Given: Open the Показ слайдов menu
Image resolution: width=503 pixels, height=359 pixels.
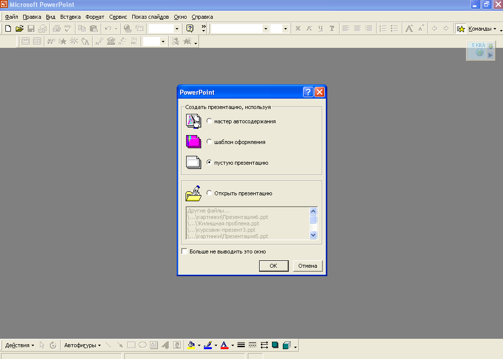Looking at the screenshot, I should [x=150, y=17].
